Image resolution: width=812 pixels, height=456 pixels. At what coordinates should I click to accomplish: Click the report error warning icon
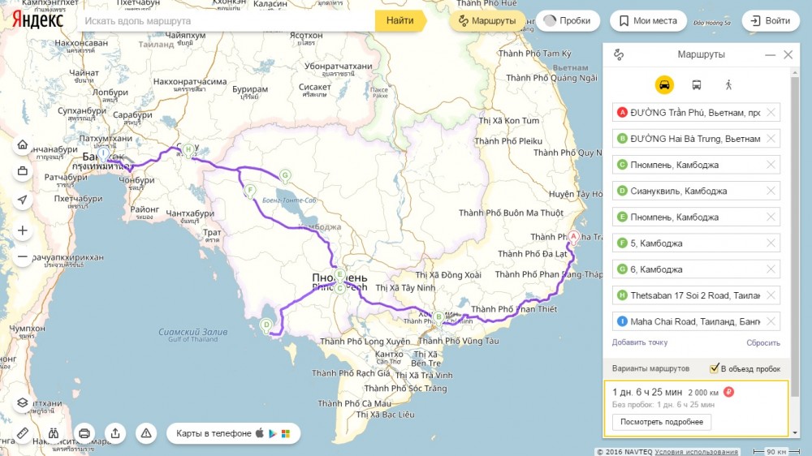146,433
